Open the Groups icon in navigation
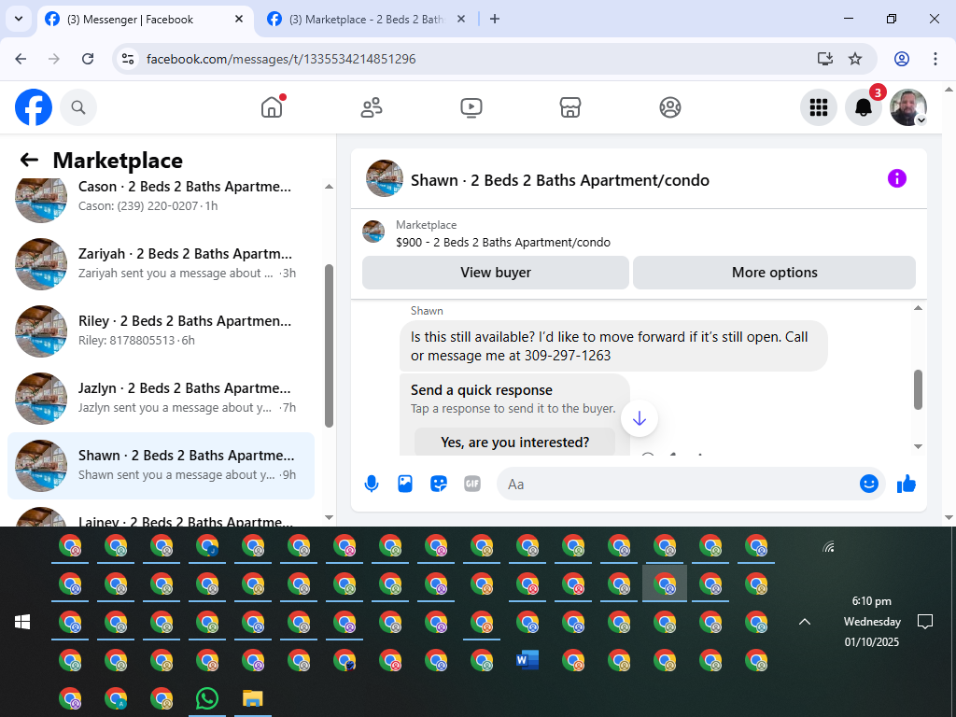This screenshot has width=956, height=717. tap(670, 107)
